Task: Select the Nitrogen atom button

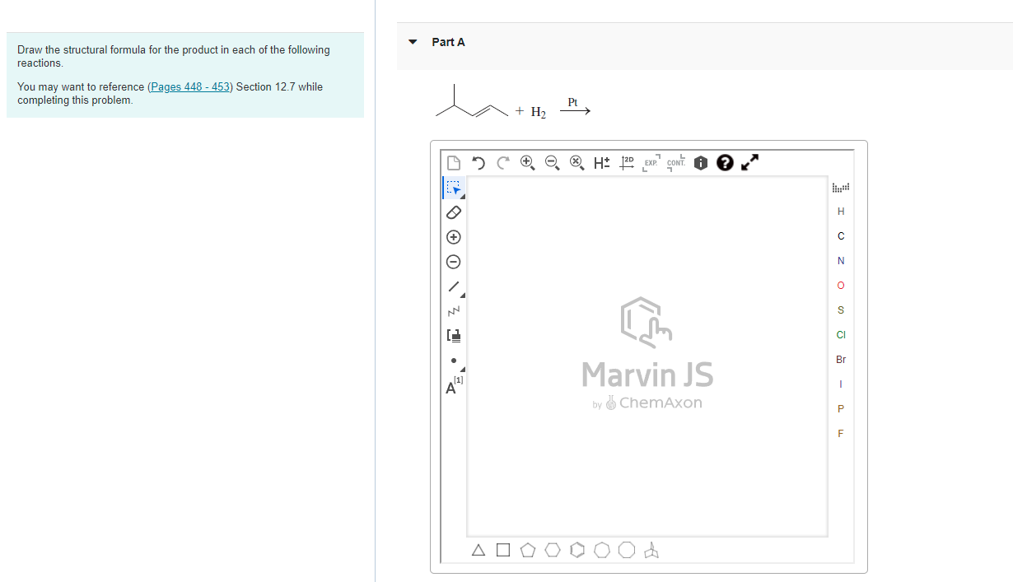Action: [x=841, y=261]
